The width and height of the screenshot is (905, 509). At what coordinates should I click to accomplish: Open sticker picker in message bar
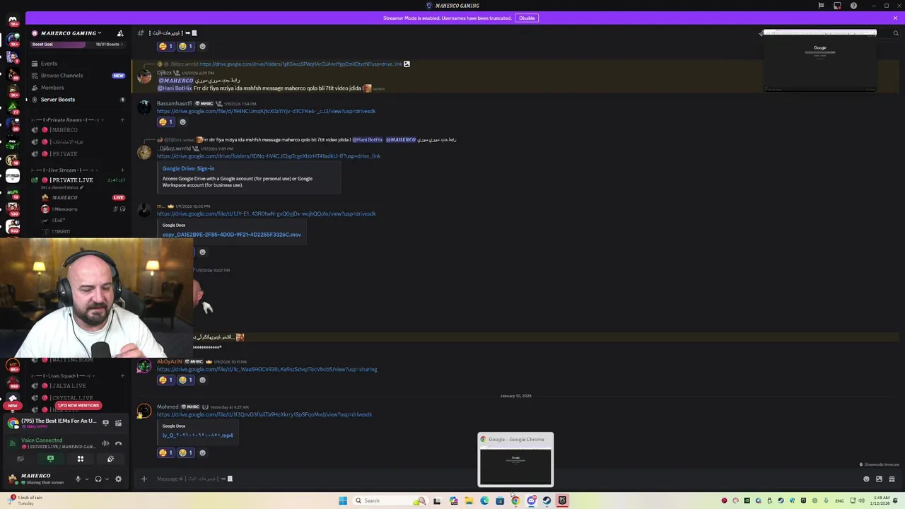[879, 479]
